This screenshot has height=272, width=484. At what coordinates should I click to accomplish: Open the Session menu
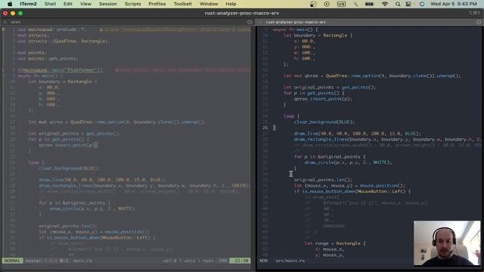point(108,4)
